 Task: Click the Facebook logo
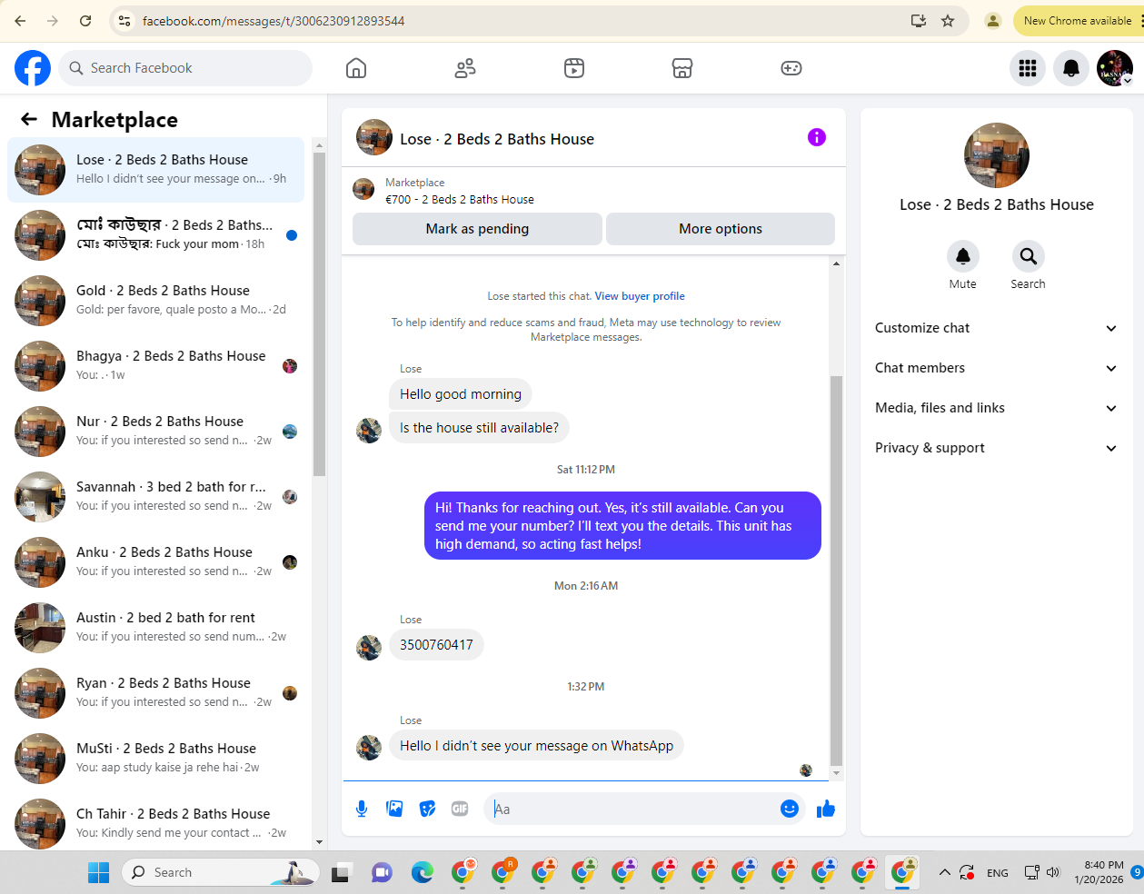33,68
